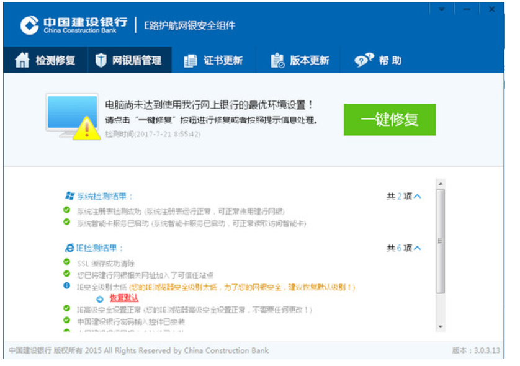The height and width of the screenshot is (366, 520).
Task: Close the window
Action: (x=492, y=9)
